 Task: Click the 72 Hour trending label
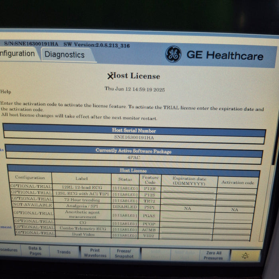click(x=82, y=200)
